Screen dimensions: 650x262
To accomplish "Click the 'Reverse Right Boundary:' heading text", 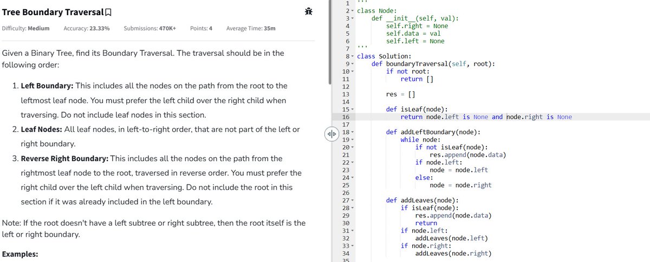I will [64, 158].
